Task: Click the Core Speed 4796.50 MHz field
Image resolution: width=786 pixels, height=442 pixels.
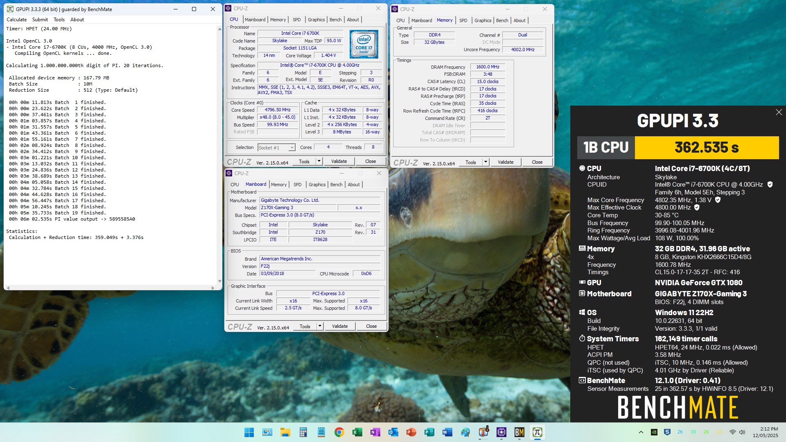Action: click(x=278, y=110)
